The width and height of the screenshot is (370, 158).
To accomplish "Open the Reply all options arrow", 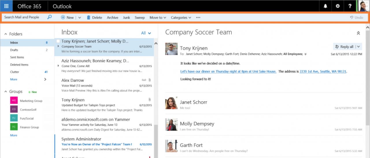I will (x=358, y=47).
